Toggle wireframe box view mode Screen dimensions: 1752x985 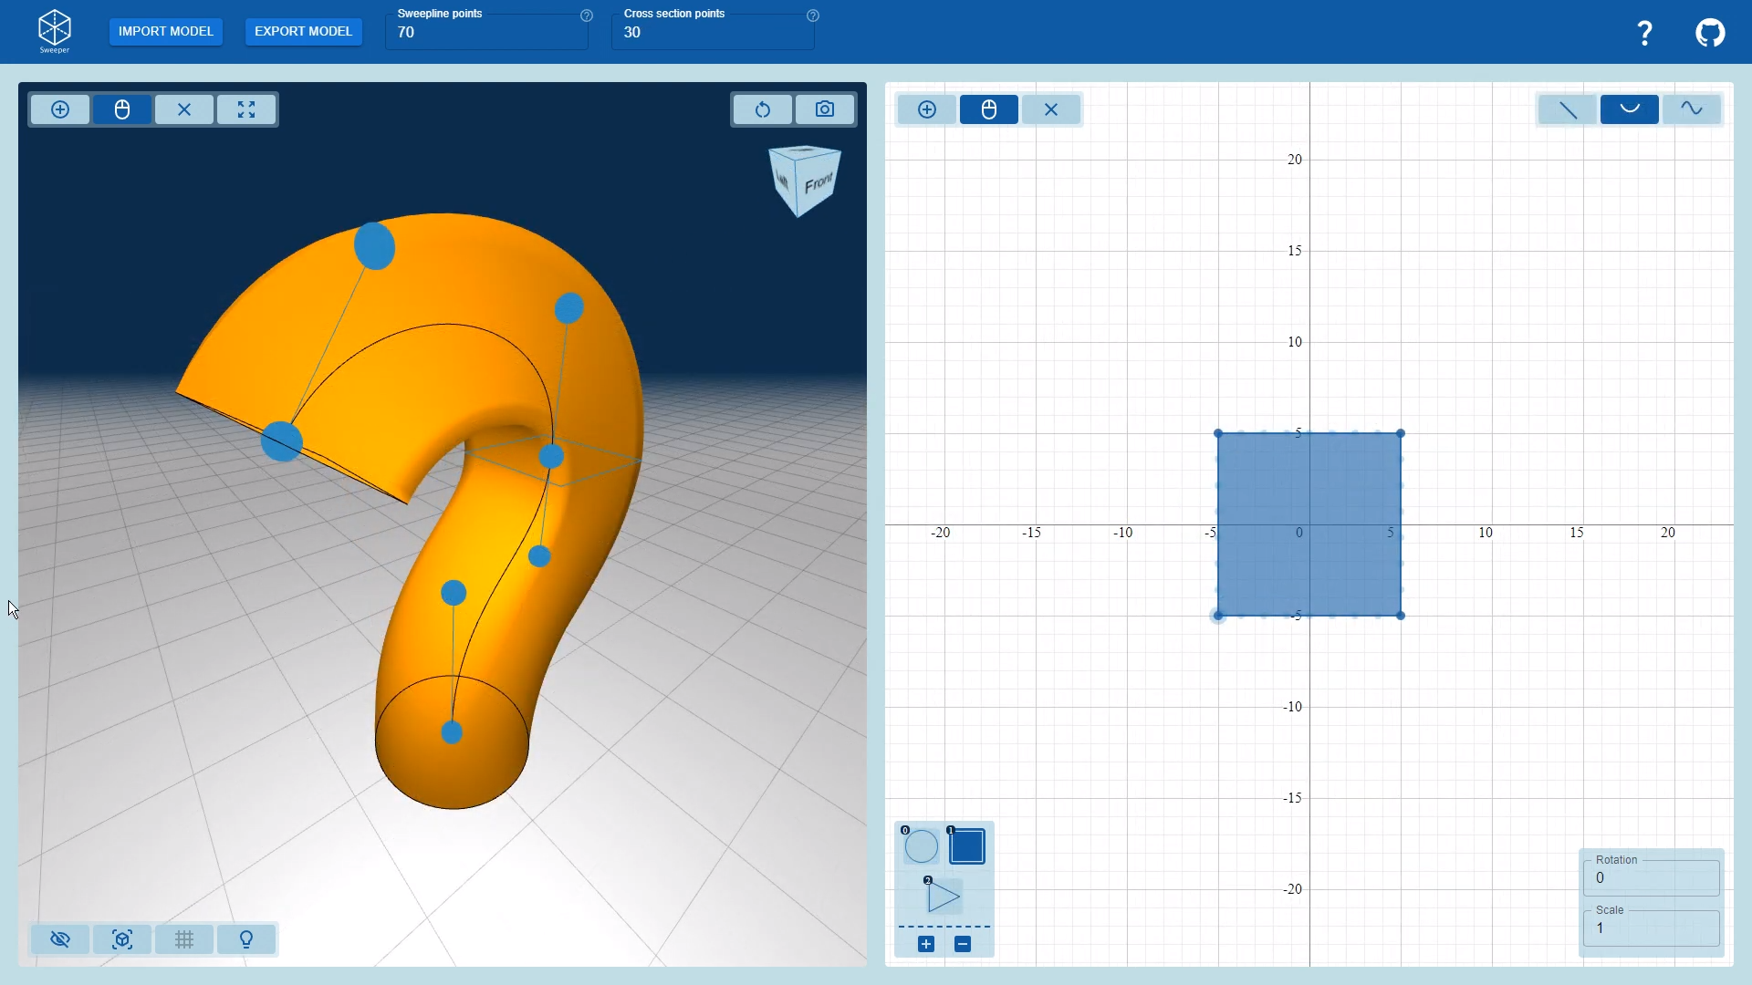pos(122,939)
